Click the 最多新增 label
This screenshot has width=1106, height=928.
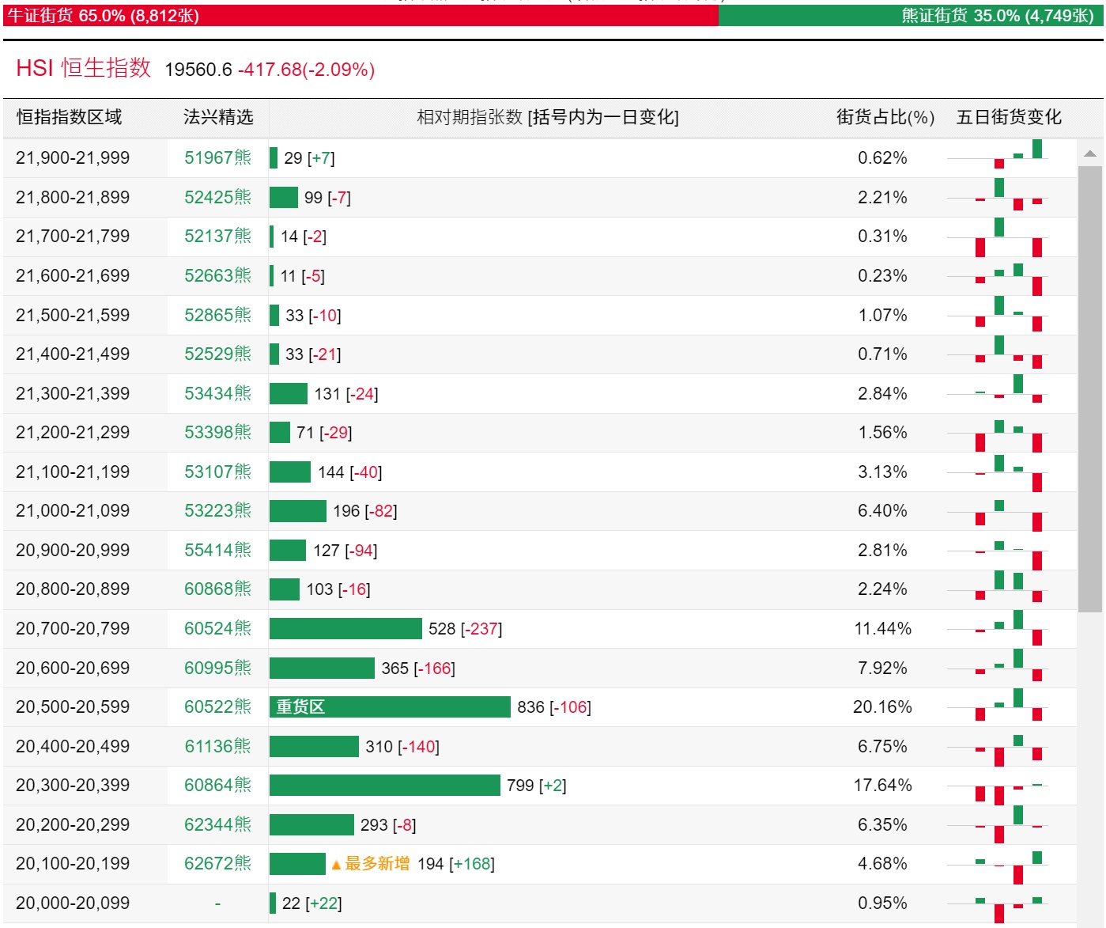pyautogui.click(x=377, y=863)
